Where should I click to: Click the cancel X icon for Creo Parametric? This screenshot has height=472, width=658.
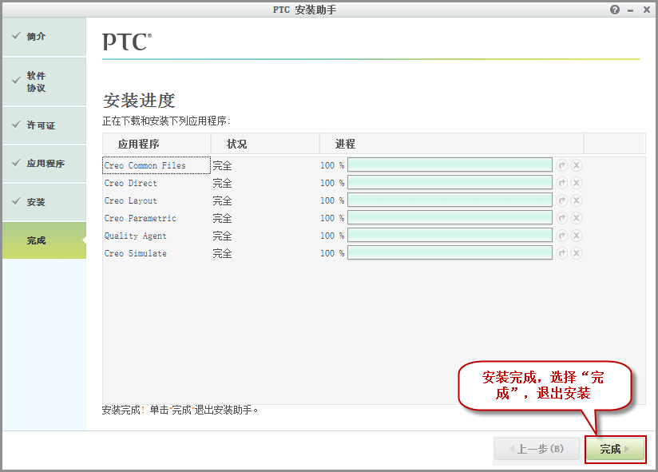(x=577, y=218)
